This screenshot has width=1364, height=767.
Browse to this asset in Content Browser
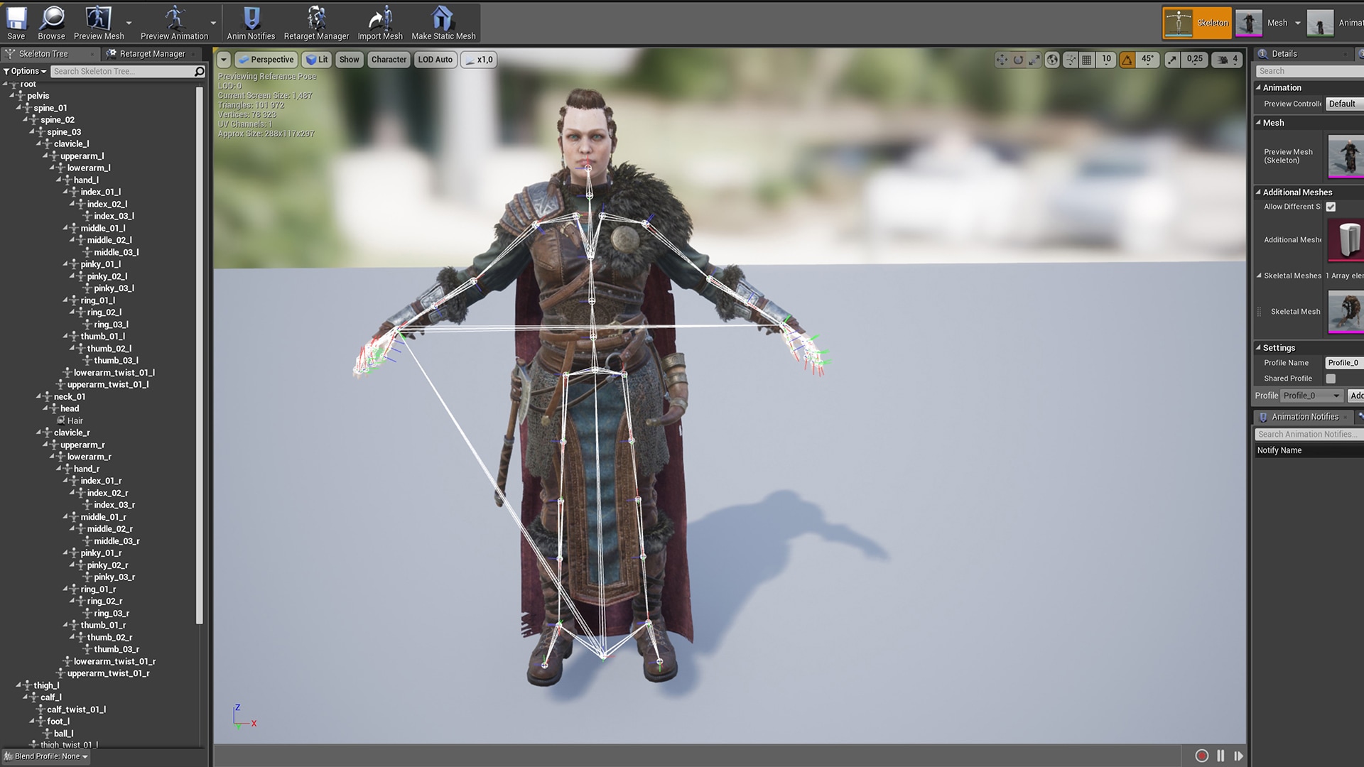[x=50, y=22]
